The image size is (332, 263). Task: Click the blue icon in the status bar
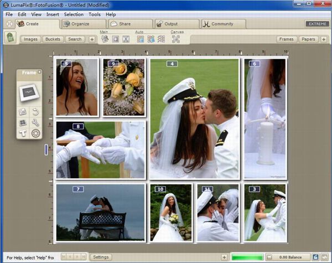tap(315, 257)
